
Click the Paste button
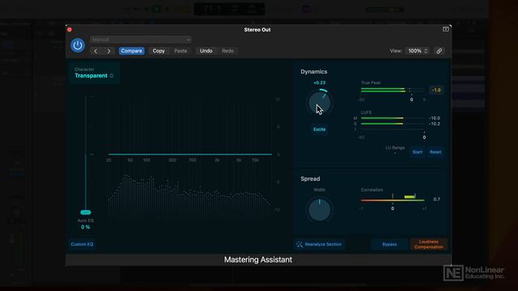[180, 51]
